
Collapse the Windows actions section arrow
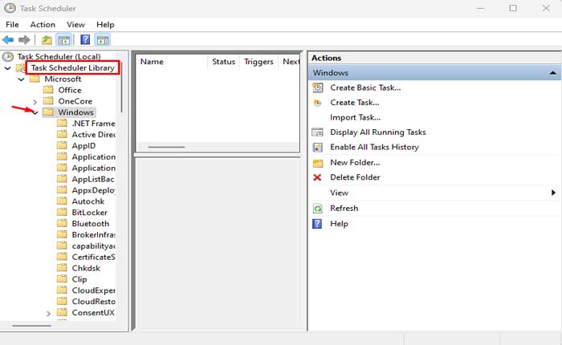pos(552,73)
